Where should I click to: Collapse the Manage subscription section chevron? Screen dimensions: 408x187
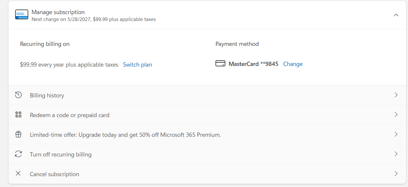pyautogui.click(x=396, y=15)
